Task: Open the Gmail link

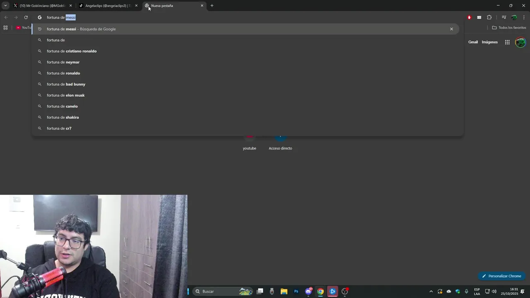Action: 473,42
